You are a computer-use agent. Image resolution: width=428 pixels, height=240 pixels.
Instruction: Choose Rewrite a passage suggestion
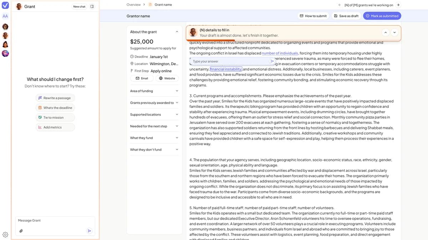(55, 98)
